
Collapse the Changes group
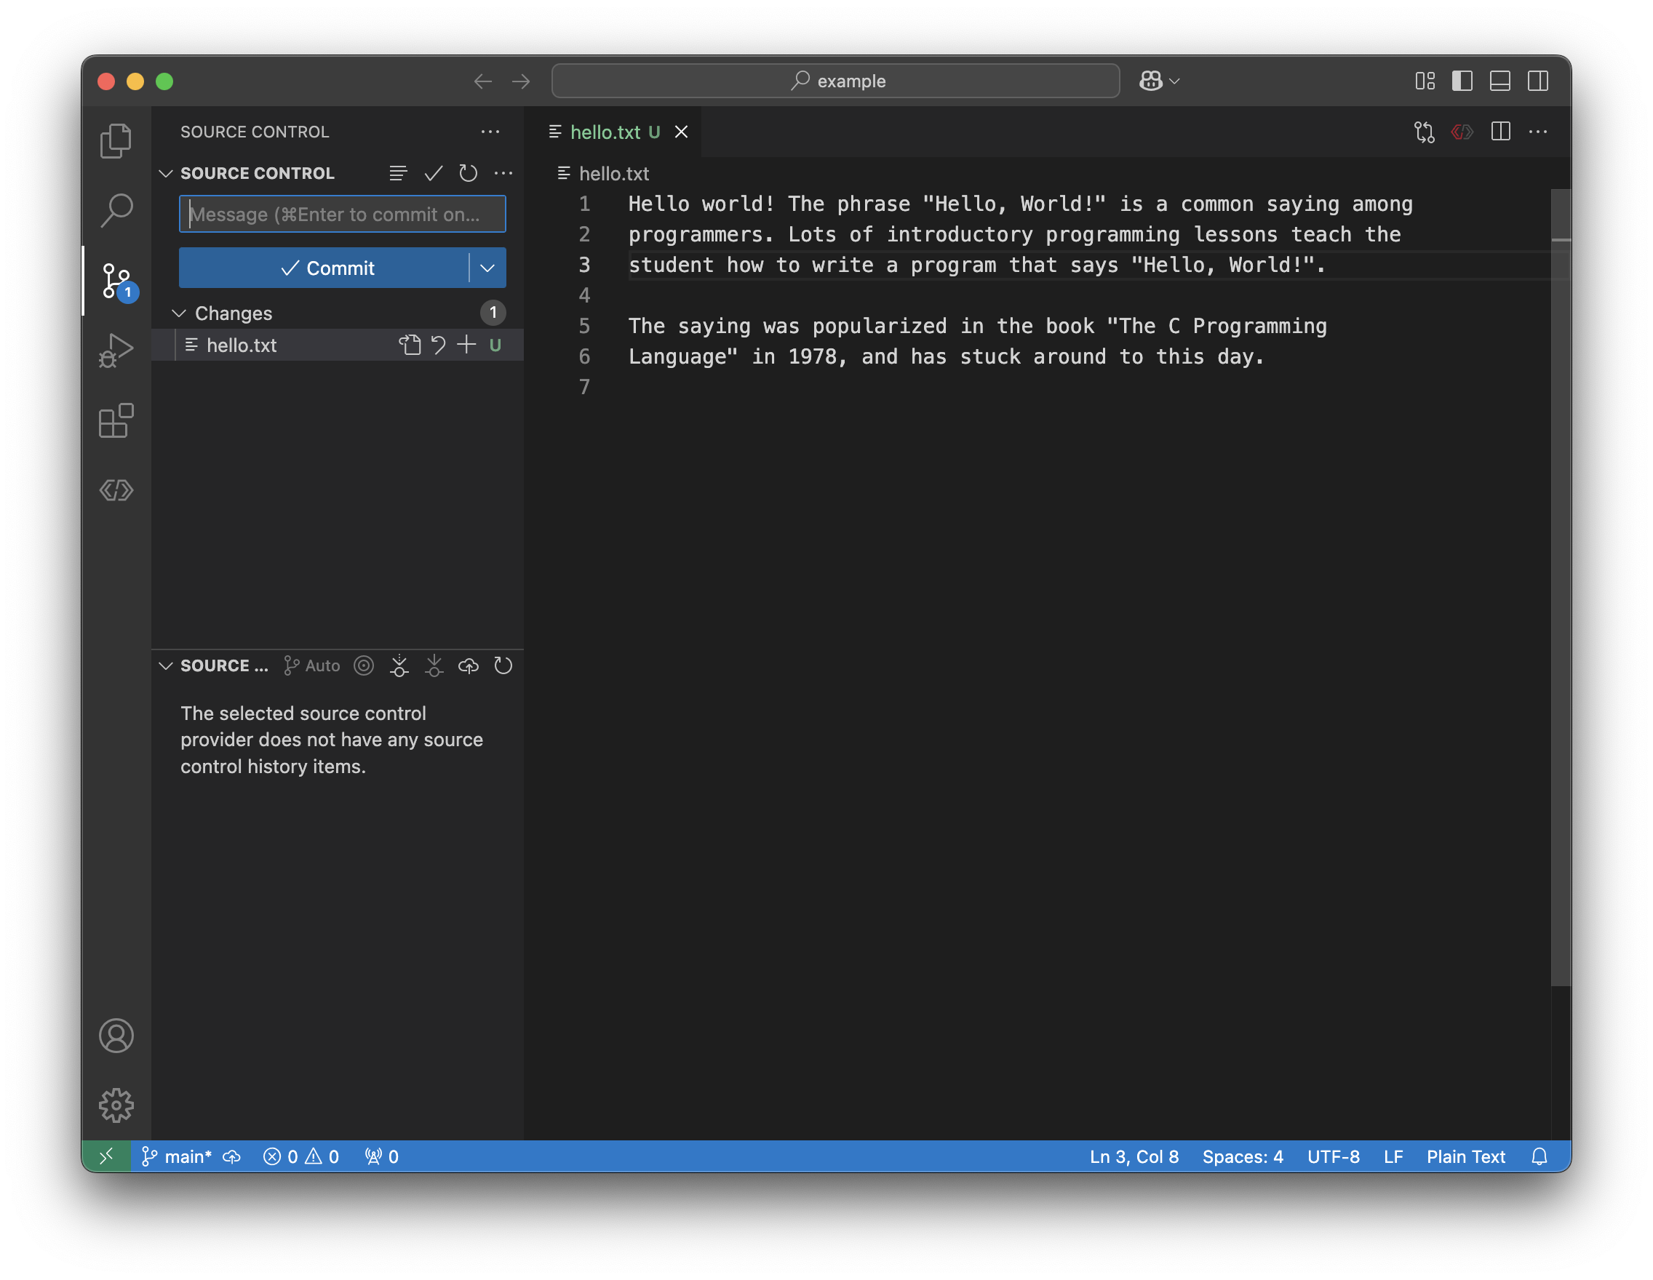tap(179, 313)
